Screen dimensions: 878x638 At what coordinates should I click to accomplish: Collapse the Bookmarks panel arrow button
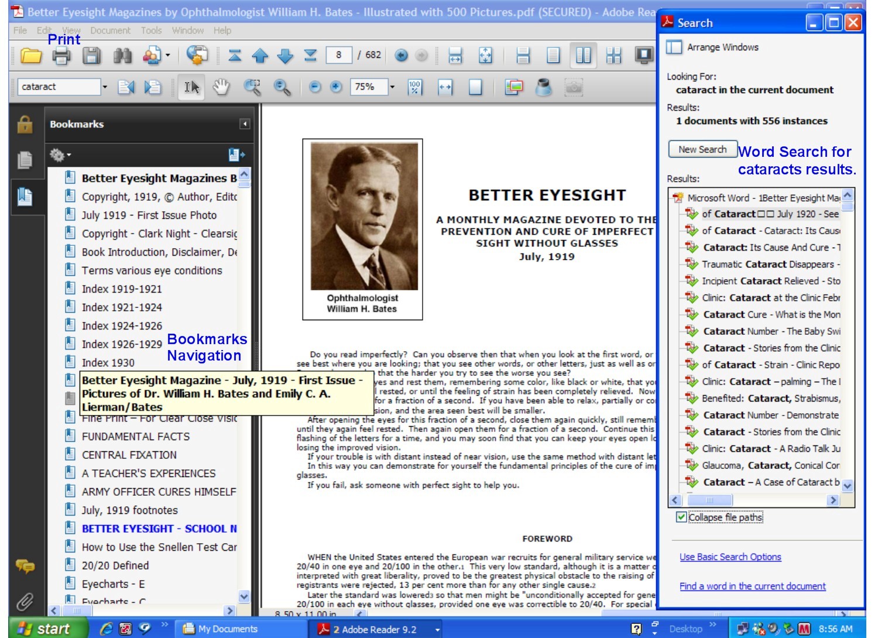click(x=245, y=124)
